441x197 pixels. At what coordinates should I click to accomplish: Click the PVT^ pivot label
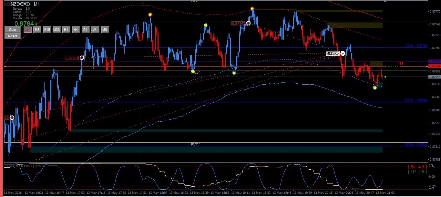[195, 144]
